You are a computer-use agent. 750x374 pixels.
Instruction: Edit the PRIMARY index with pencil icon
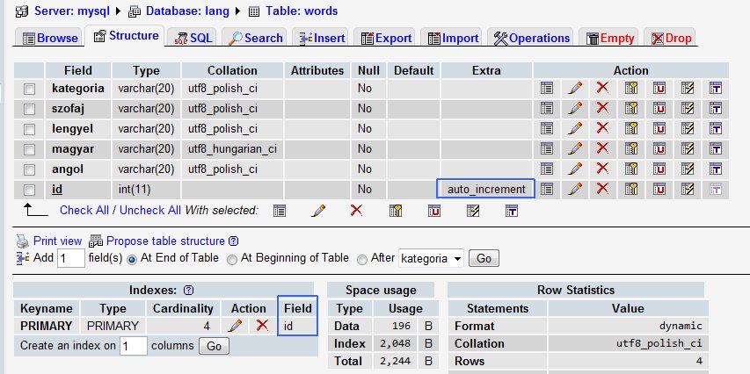click(x=235, y=326)
